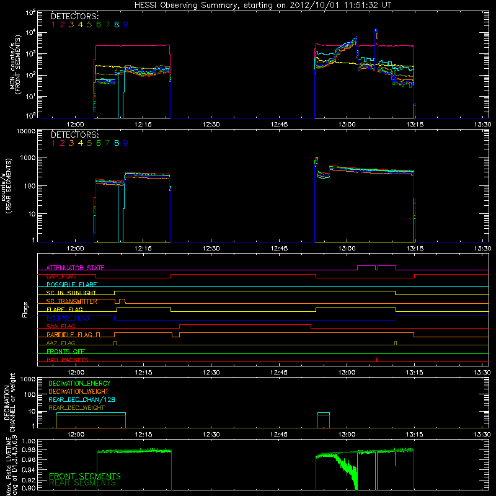The image size is (496, 496).
Task: Click DETECTORS: heading in front segments plot
Action: tap(75, 16)
